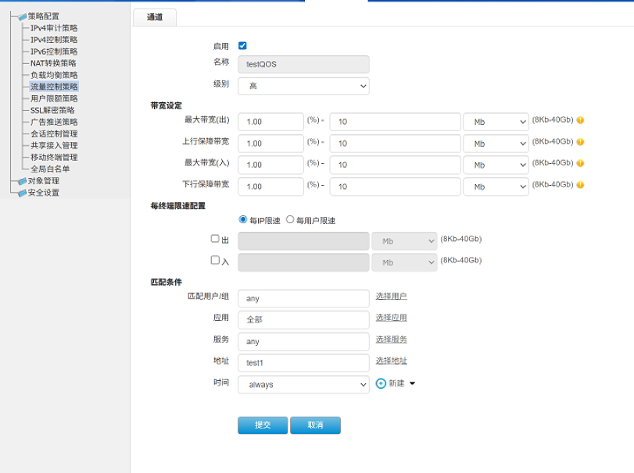Select the 每用户限速 radio button
This screenshot has height=473, width=634.
pyautogui.click(x=290, y=220)
